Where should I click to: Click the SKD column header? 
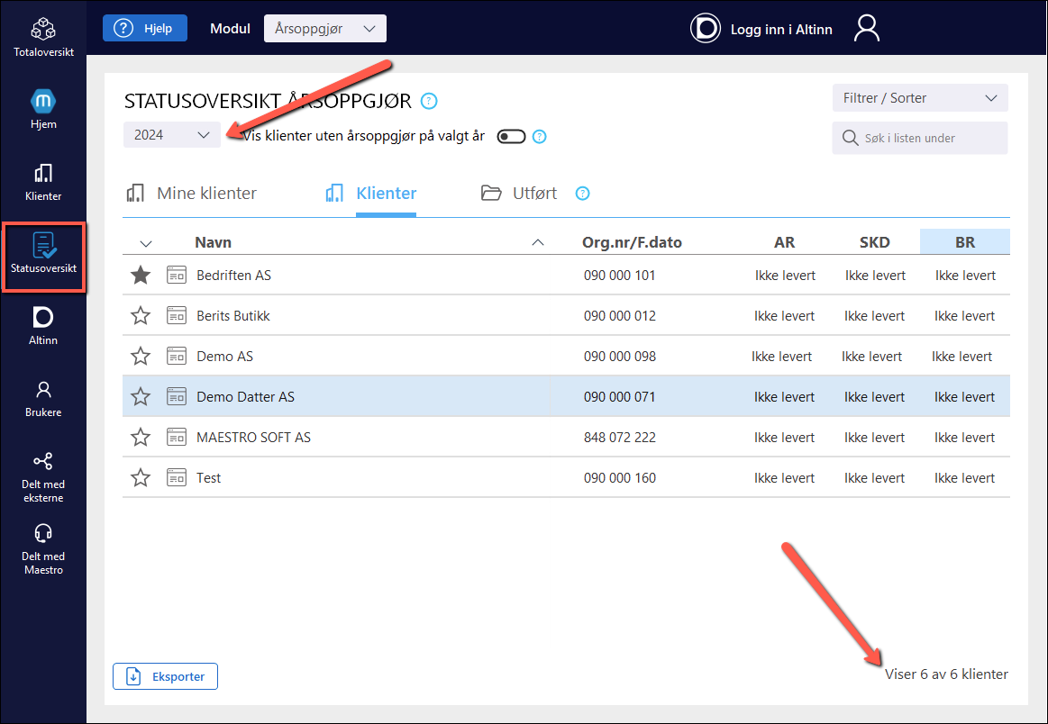874,242
